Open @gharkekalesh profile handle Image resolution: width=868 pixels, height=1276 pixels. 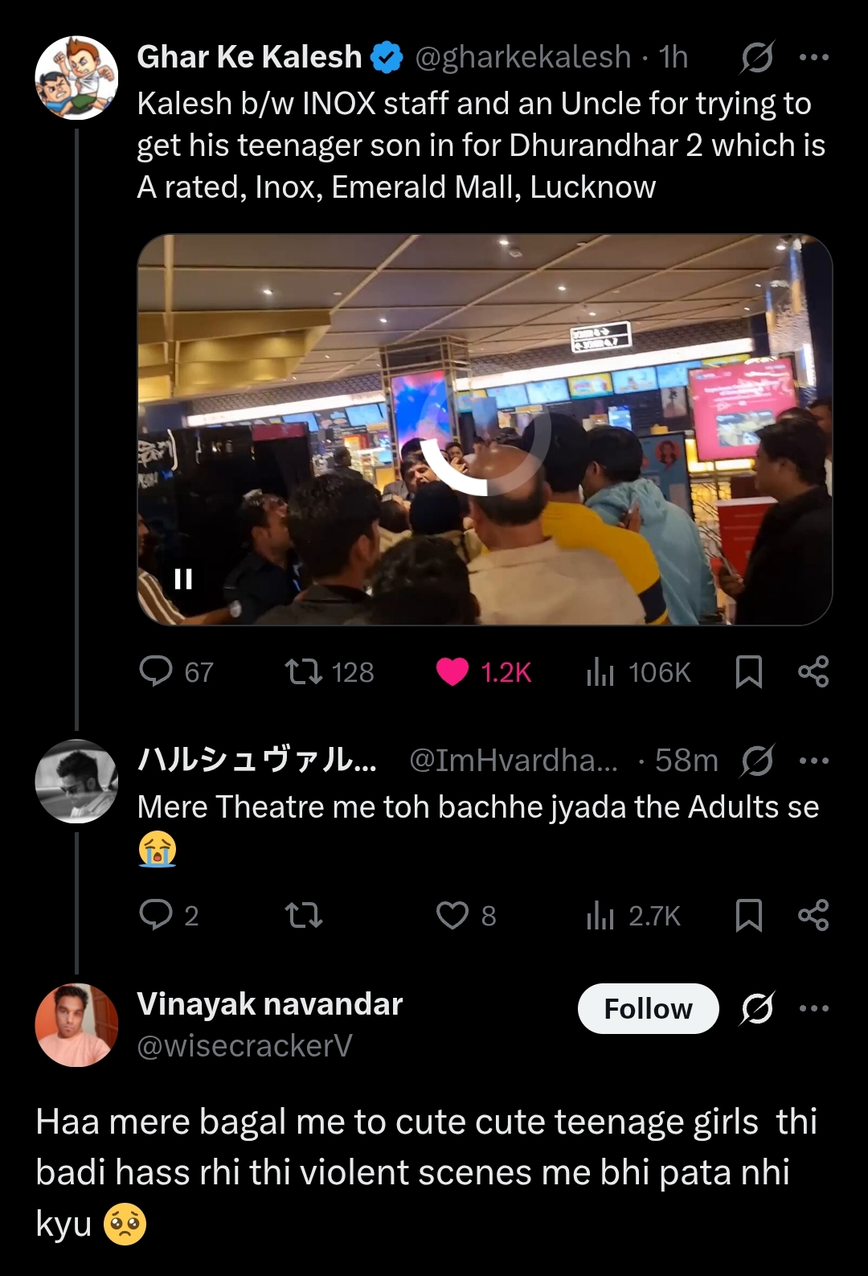[523, 57]
